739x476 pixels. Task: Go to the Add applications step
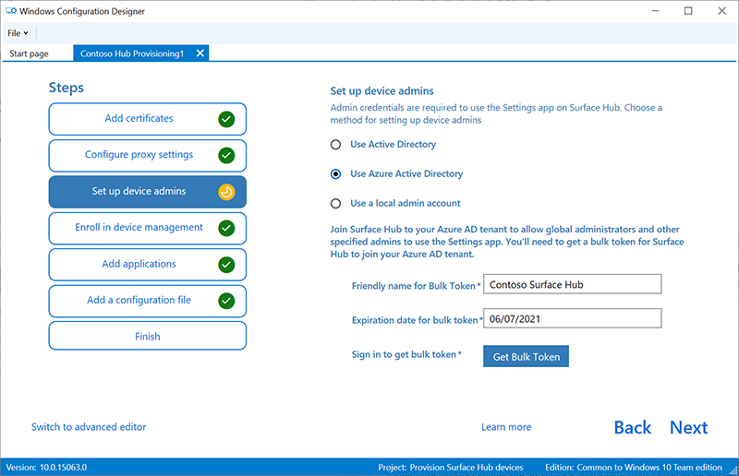[x=148, y=265]
